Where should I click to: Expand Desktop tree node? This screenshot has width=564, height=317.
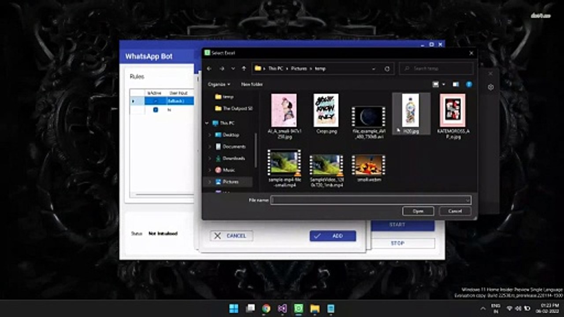coord(210,135)
